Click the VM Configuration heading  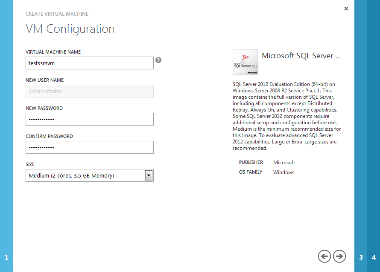(x=70, y=29)
